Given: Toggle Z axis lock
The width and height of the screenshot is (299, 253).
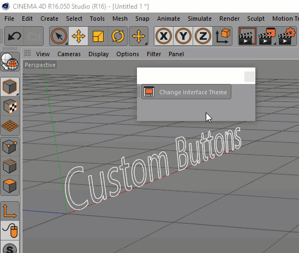Looking at the screenshot, I should tap(203, 36).
